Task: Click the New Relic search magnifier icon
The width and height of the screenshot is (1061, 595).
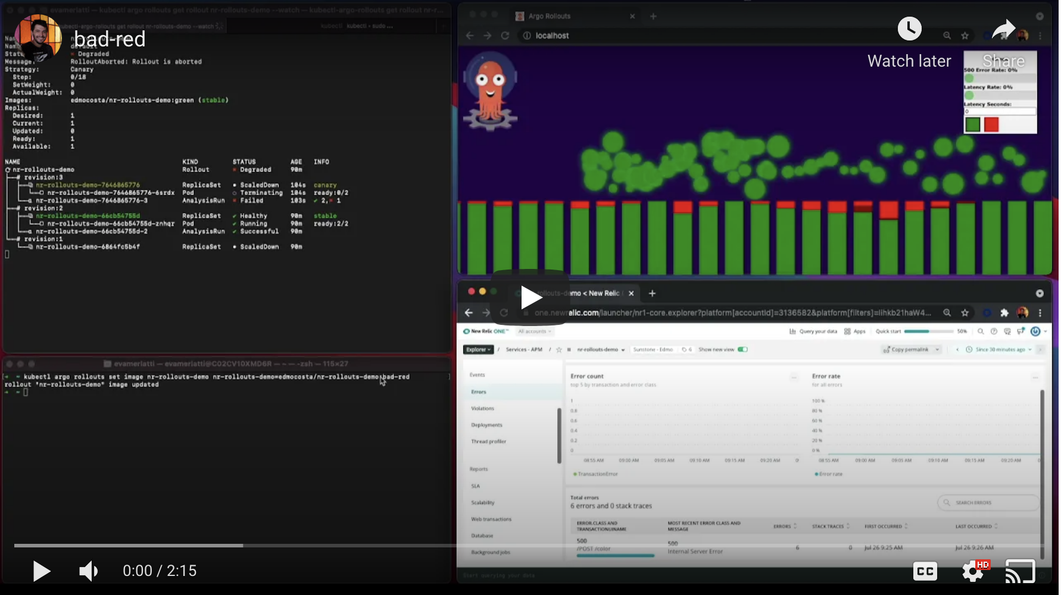Action: click(981, 331)
